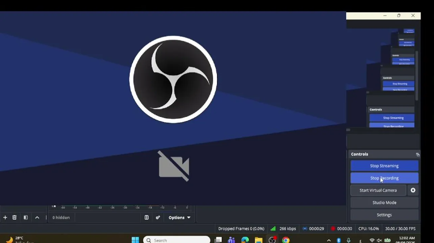434x243 pixels.
Task: Open Task View from the taskbar
Action: pyautogui.click(x=218, y=240)
